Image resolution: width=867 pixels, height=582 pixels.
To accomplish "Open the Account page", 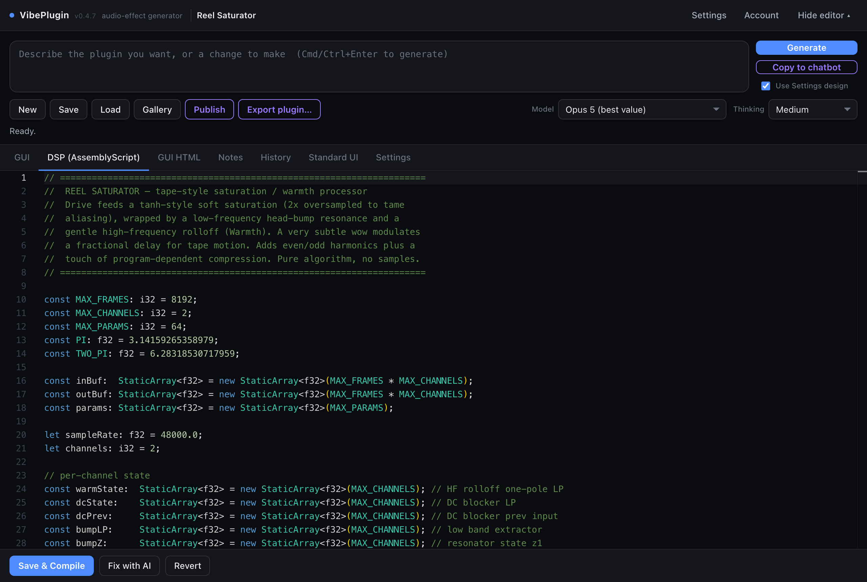I will pyautogui.click(x=761, y=15).
